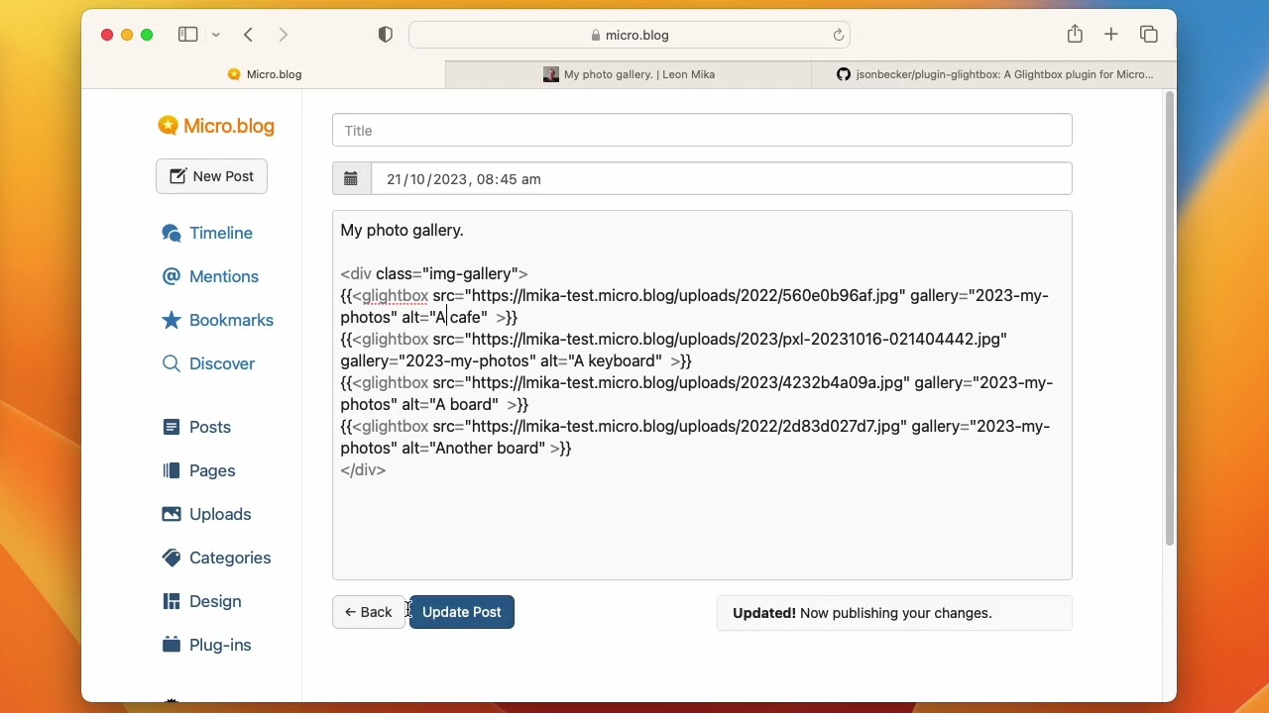Reload the page with the refresh icon
1269x713 pixels.
click(839, 35)
